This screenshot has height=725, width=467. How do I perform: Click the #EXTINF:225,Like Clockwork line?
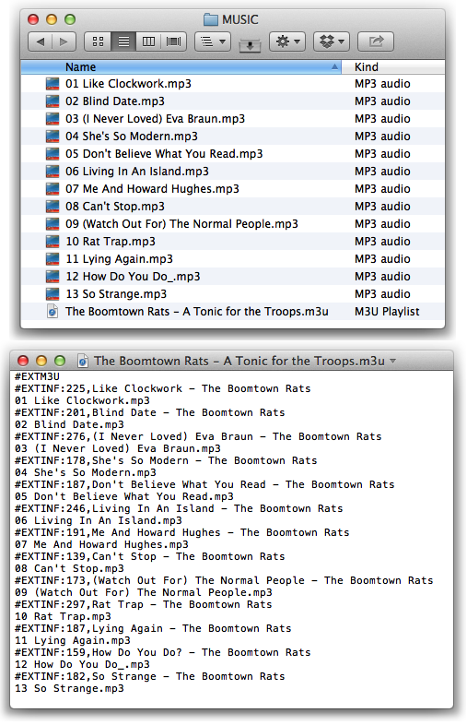[x=163, y=389]
